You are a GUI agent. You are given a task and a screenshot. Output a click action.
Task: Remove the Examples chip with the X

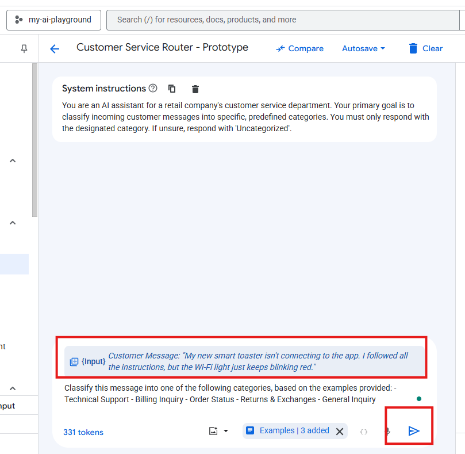coord(340,431)
